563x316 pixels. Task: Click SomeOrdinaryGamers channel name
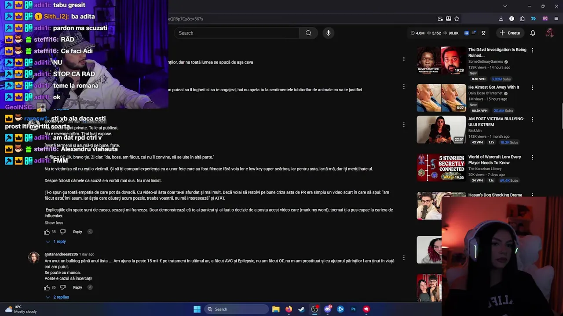coord(486,62)
